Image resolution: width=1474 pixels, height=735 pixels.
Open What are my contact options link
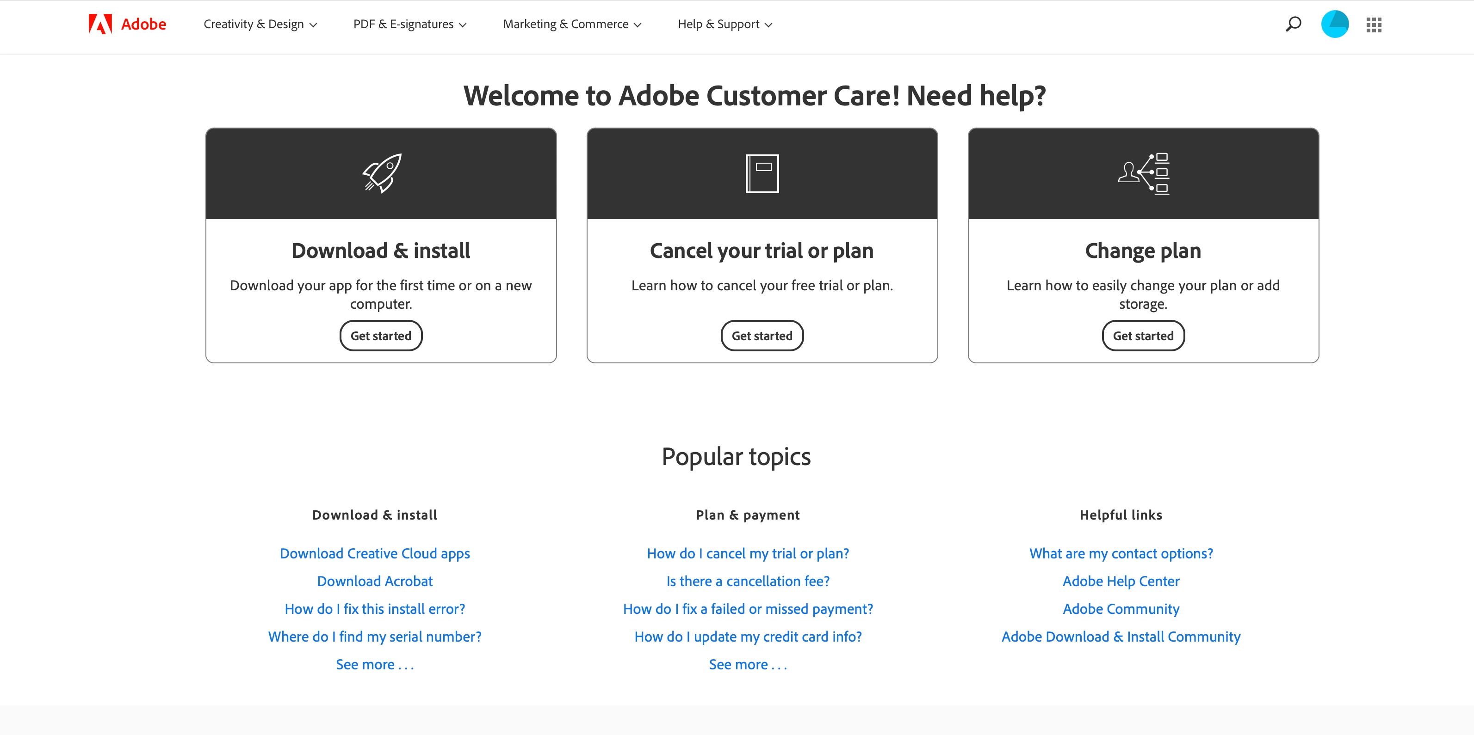[1121, 553]
